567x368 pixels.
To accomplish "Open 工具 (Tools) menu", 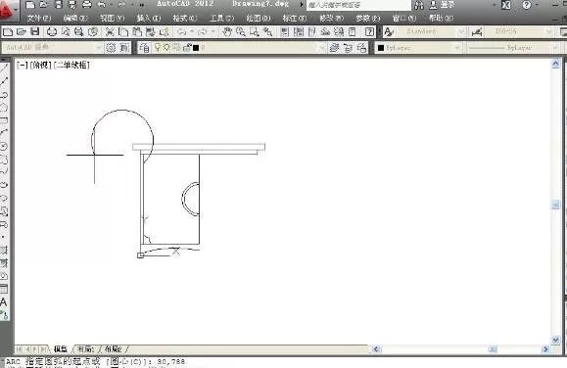I will tap(221, 18).
